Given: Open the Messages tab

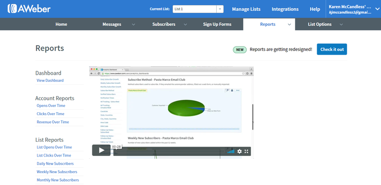Looking at the screenshot, I should tap(112, 24).
